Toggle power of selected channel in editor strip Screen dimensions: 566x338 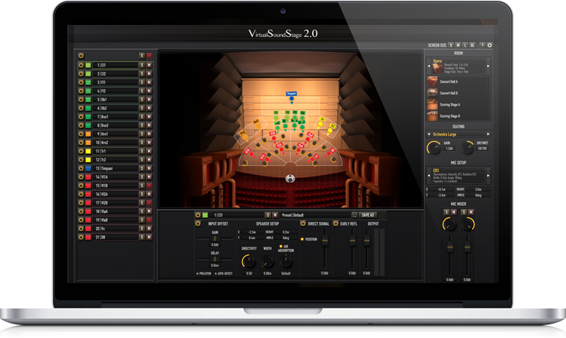[x=198, y=215]
